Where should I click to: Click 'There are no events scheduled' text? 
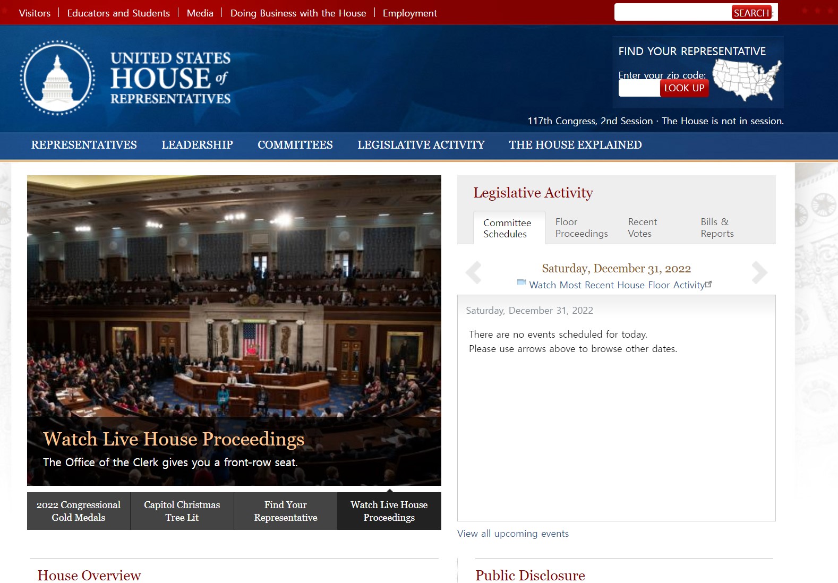click(x=558, y=335)
